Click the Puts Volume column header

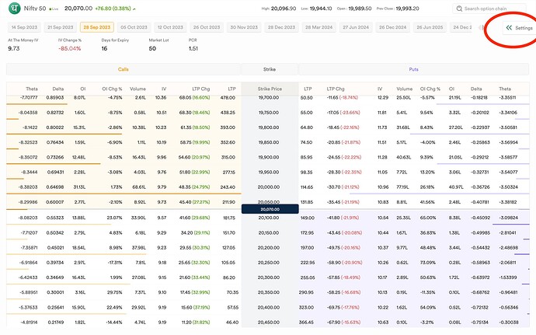coord(405,89)
